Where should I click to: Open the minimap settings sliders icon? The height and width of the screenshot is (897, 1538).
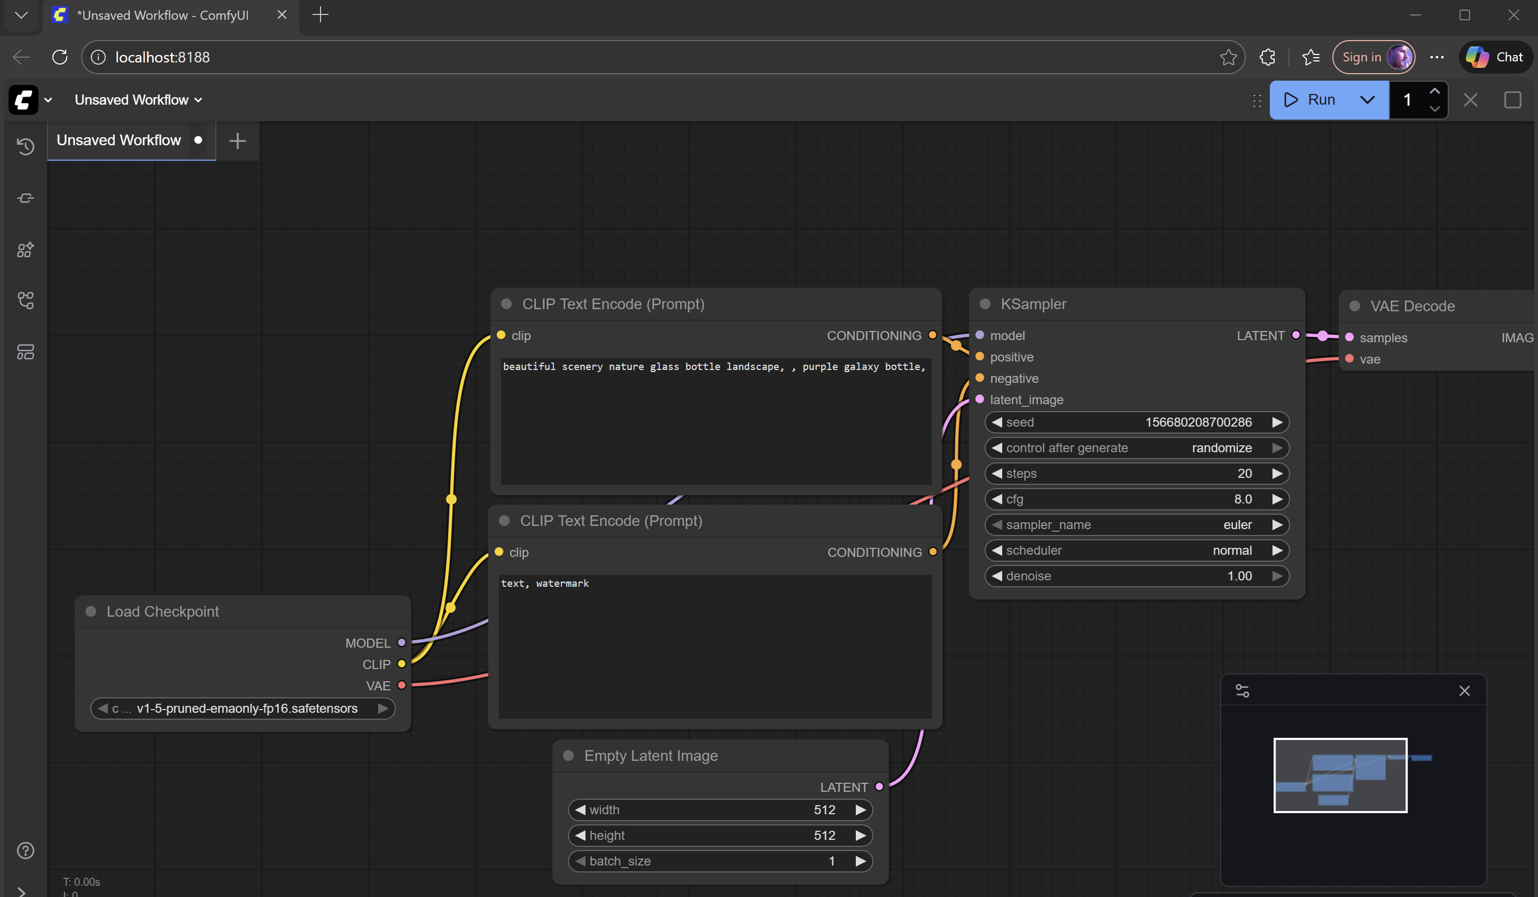1242,691
